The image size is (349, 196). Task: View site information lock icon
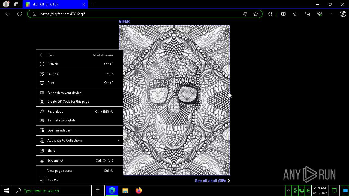34,14
